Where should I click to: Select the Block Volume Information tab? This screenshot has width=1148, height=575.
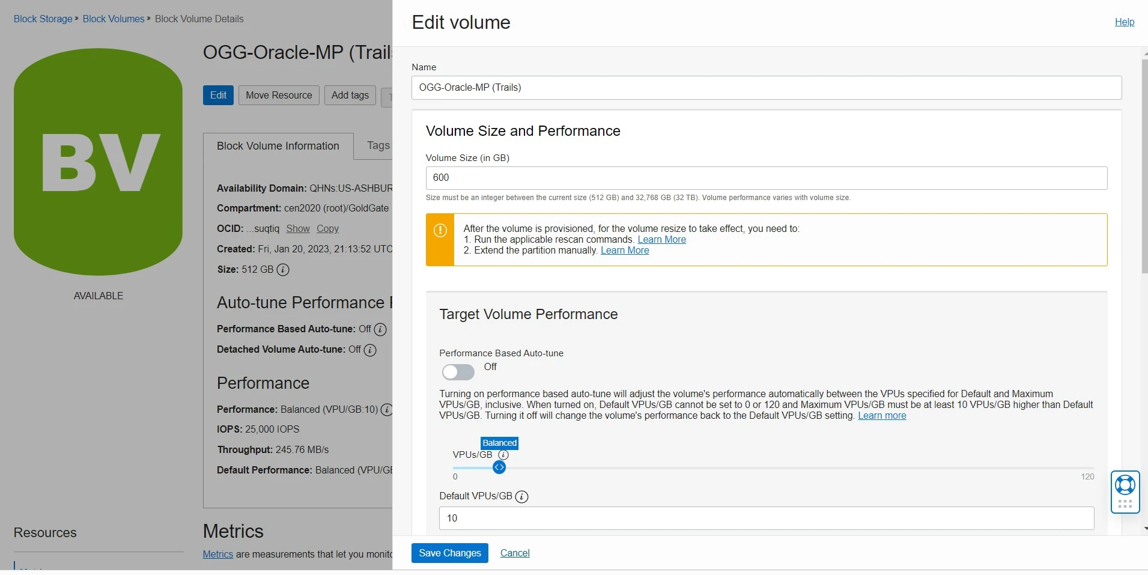278,145
